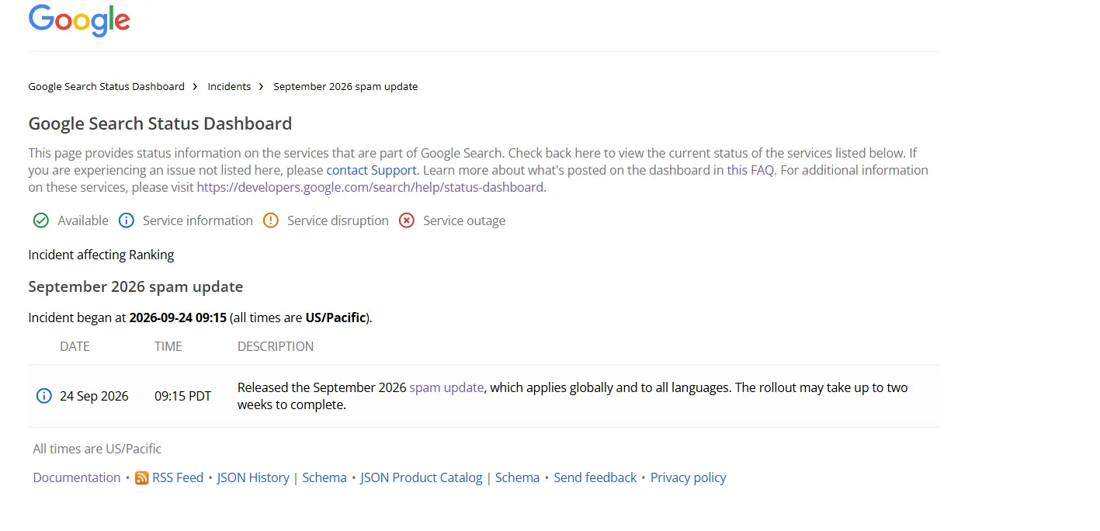Click the blue Service information legend icon

pyautogui.click(x=127, y=220)
